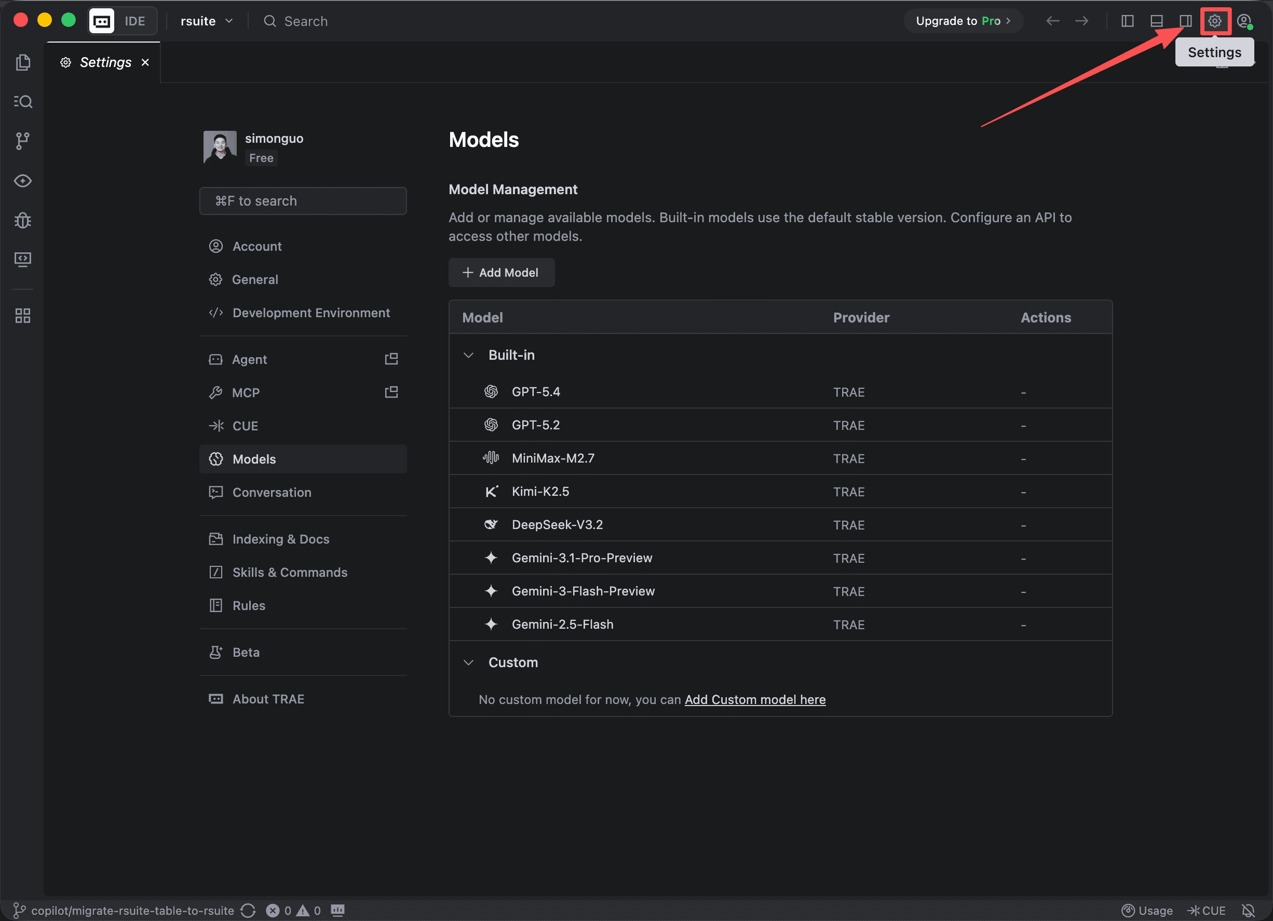
Task: Open CUE settings section
Action: 303,426
